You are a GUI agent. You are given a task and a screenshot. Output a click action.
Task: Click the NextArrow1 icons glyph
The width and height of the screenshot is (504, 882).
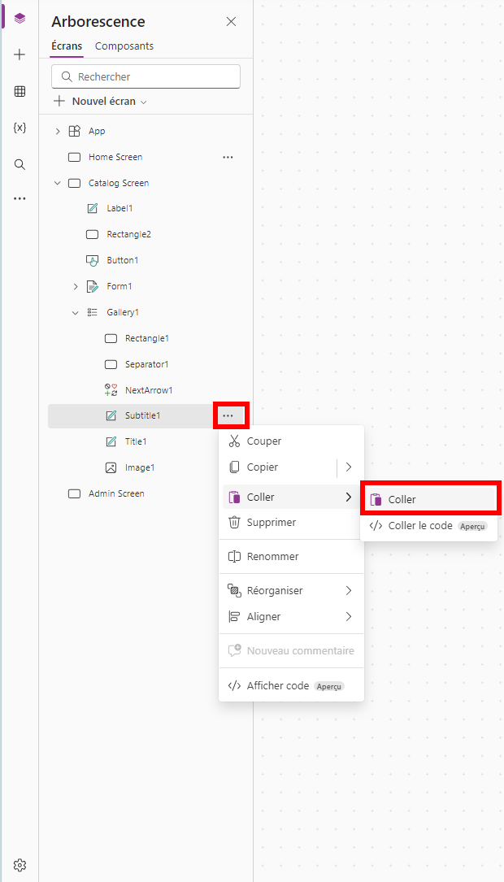coord(111,390)
